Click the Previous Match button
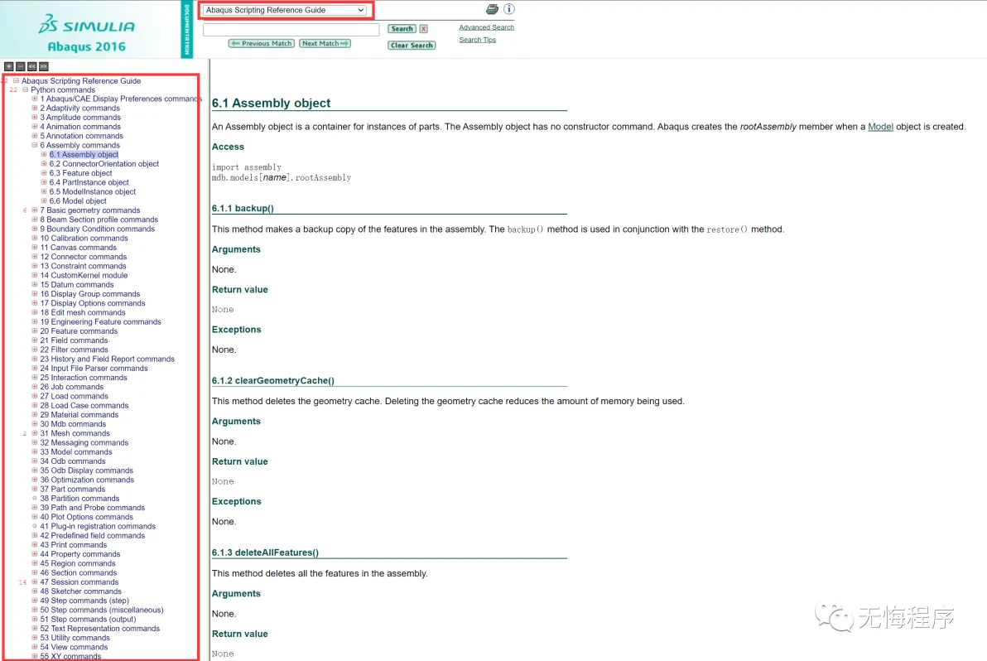Screen dimensions: 987x661 point(261,43)
